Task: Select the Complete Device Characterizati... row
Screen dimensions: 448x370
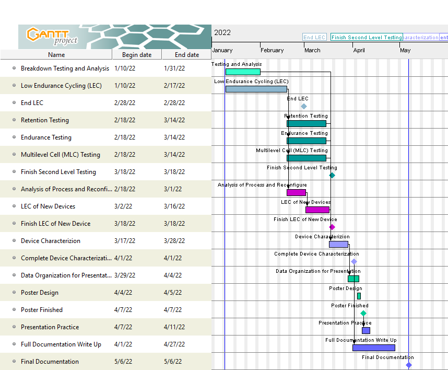Action: point(105,258)
